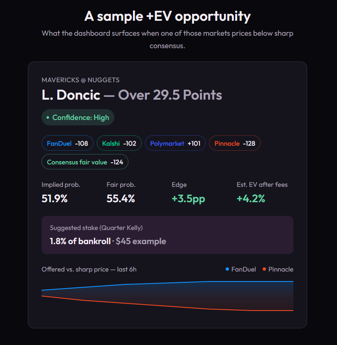Click the 51.9% Implied prob. value
The width and height of the screenshot is (337, 345).
[x=54, y=198]
